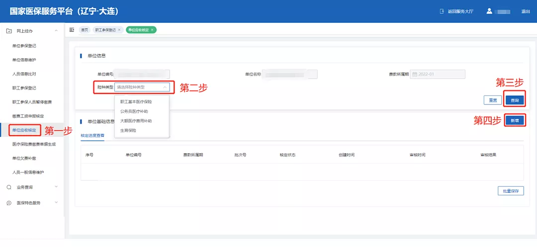Click the sidebar collapse hamburger icon

click(x=72, y=30)
